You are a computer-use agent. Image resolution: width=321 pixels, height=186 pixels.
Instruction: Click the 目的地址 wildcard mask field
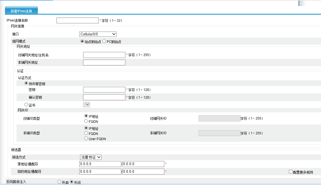click(143, 171)
